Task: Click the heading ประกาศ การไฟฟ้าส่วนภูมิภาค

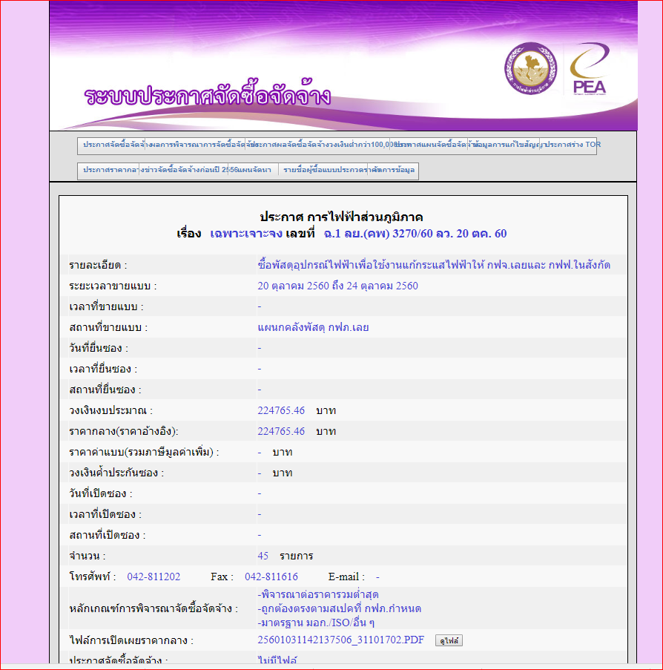Action: tap(342, 217)
